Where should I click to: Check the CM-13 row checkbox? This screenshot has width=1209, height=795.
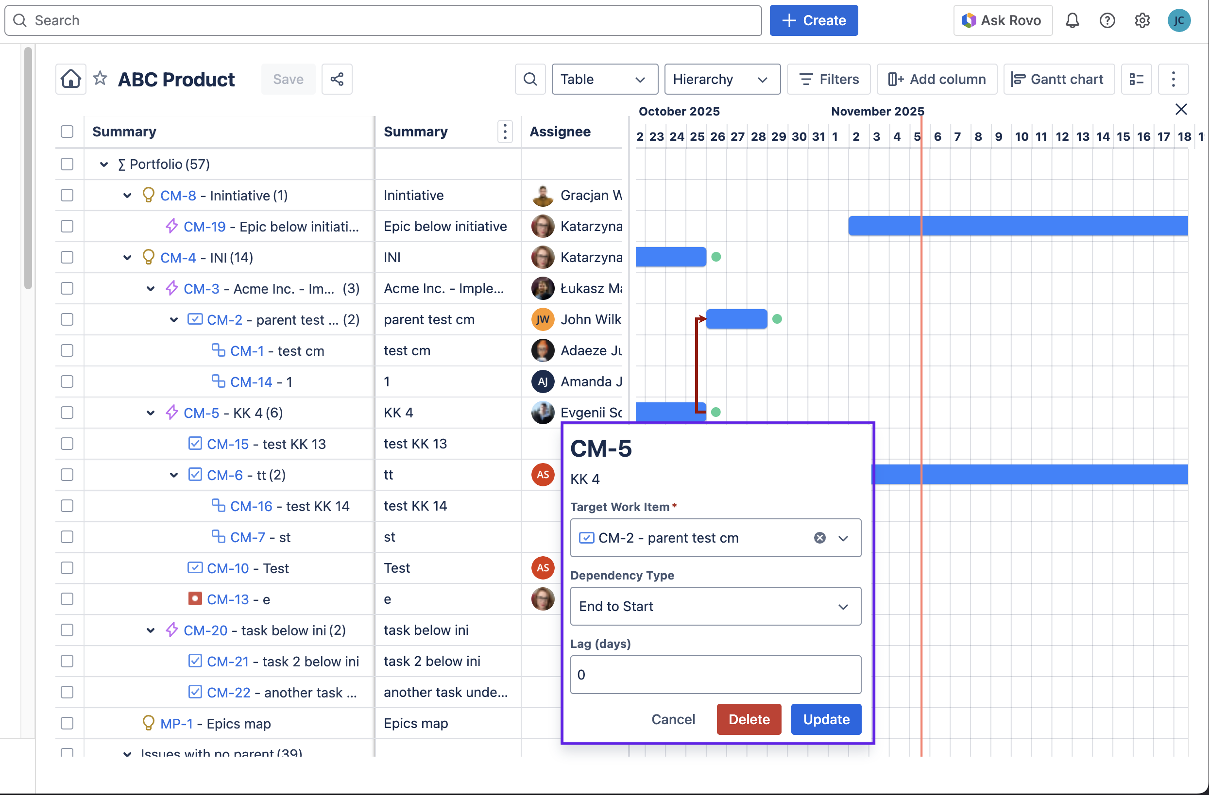(67, 599)
